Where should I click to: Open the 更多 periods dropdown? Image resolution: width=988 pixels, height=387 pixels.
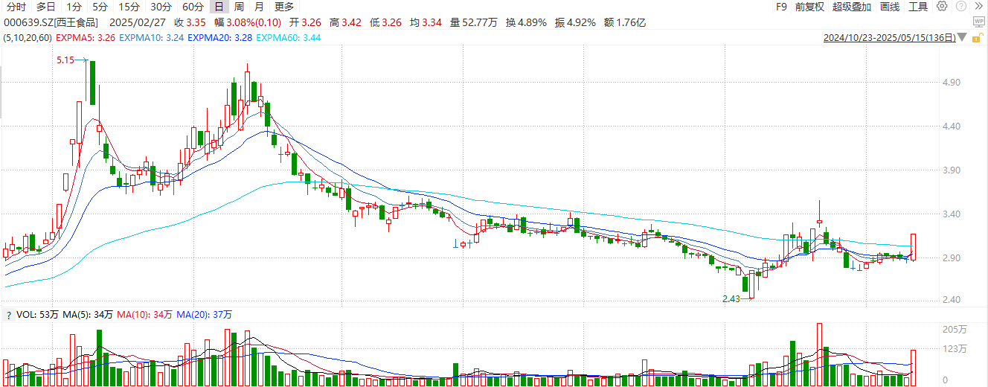point(284,7)
